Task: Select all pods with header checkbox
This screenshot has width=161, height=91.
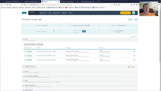Action: [x=25, y=48]
